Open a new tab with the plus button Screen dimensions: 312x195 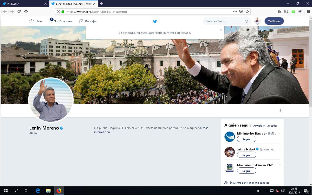102,4
